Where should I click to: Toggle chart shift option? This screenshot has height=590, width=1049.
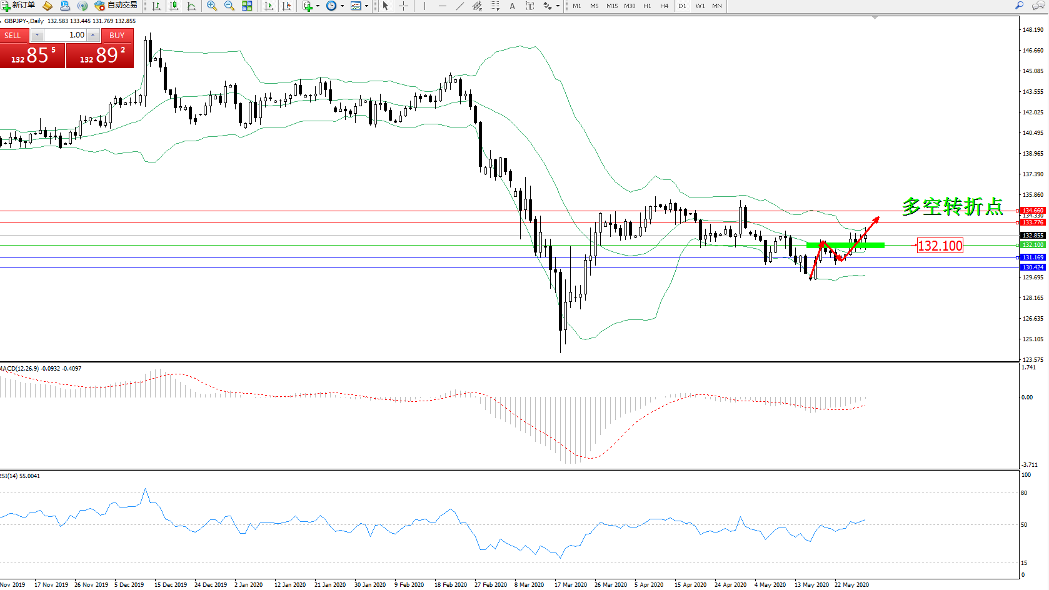coord(286,6)
